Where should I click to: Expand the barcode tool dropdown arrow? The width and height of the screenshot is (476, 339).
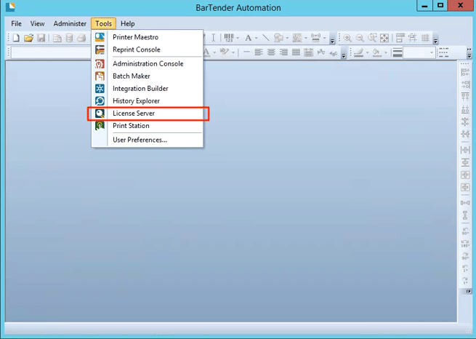238,38
